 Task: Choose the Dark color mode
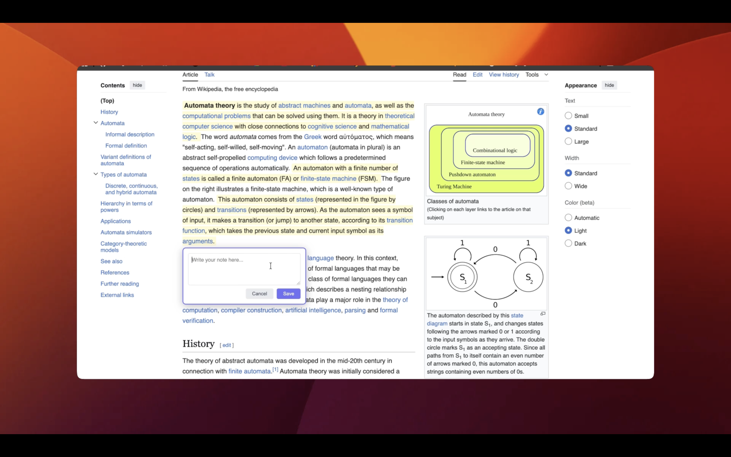tap(568, 243)
